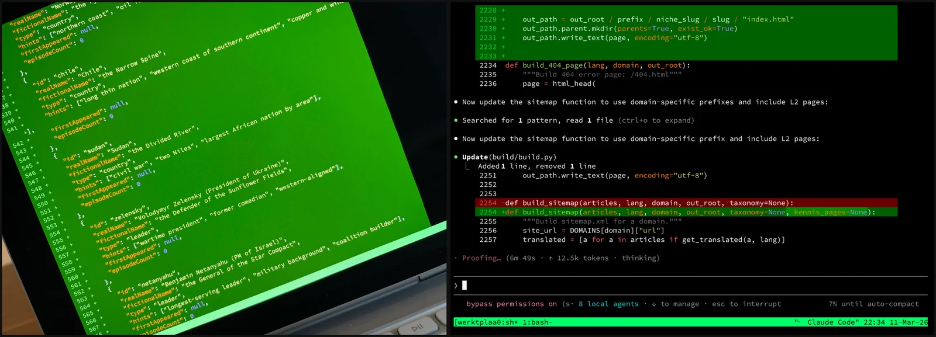Click the 'Build sitemap.xml for a domain' docstring
Viewport: 936px width, 337px height.
(602, 221)
